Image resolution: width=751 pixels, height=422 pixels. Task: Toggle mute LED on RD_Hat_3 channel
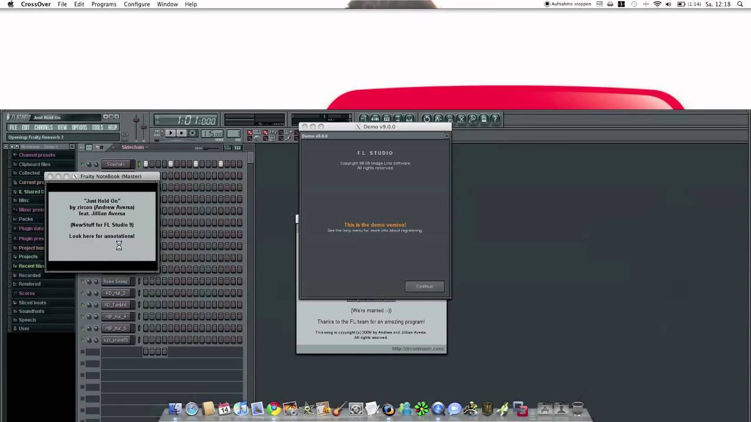point(82,293)
